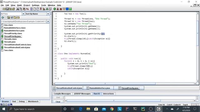Select RunnableInterface.java in file list
The height and width of the screenshot is (112, 200).
click(14, 30)
